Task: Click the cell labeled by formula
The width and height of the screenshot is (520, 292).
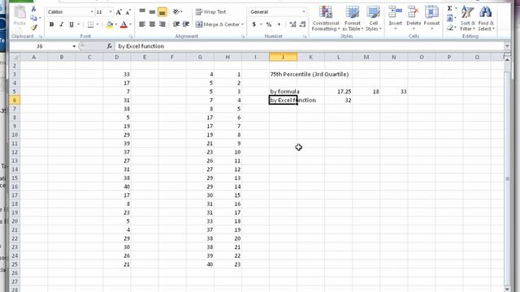Action: [284, 92]
